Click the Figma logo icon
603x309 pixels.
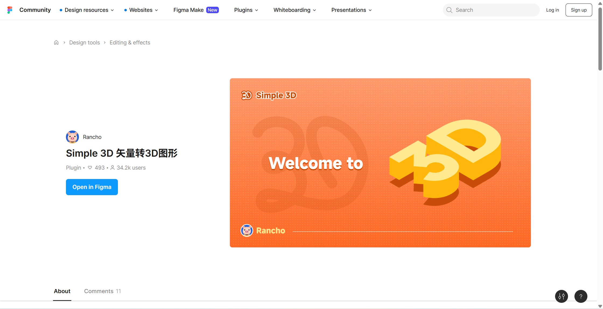point(10,10)
